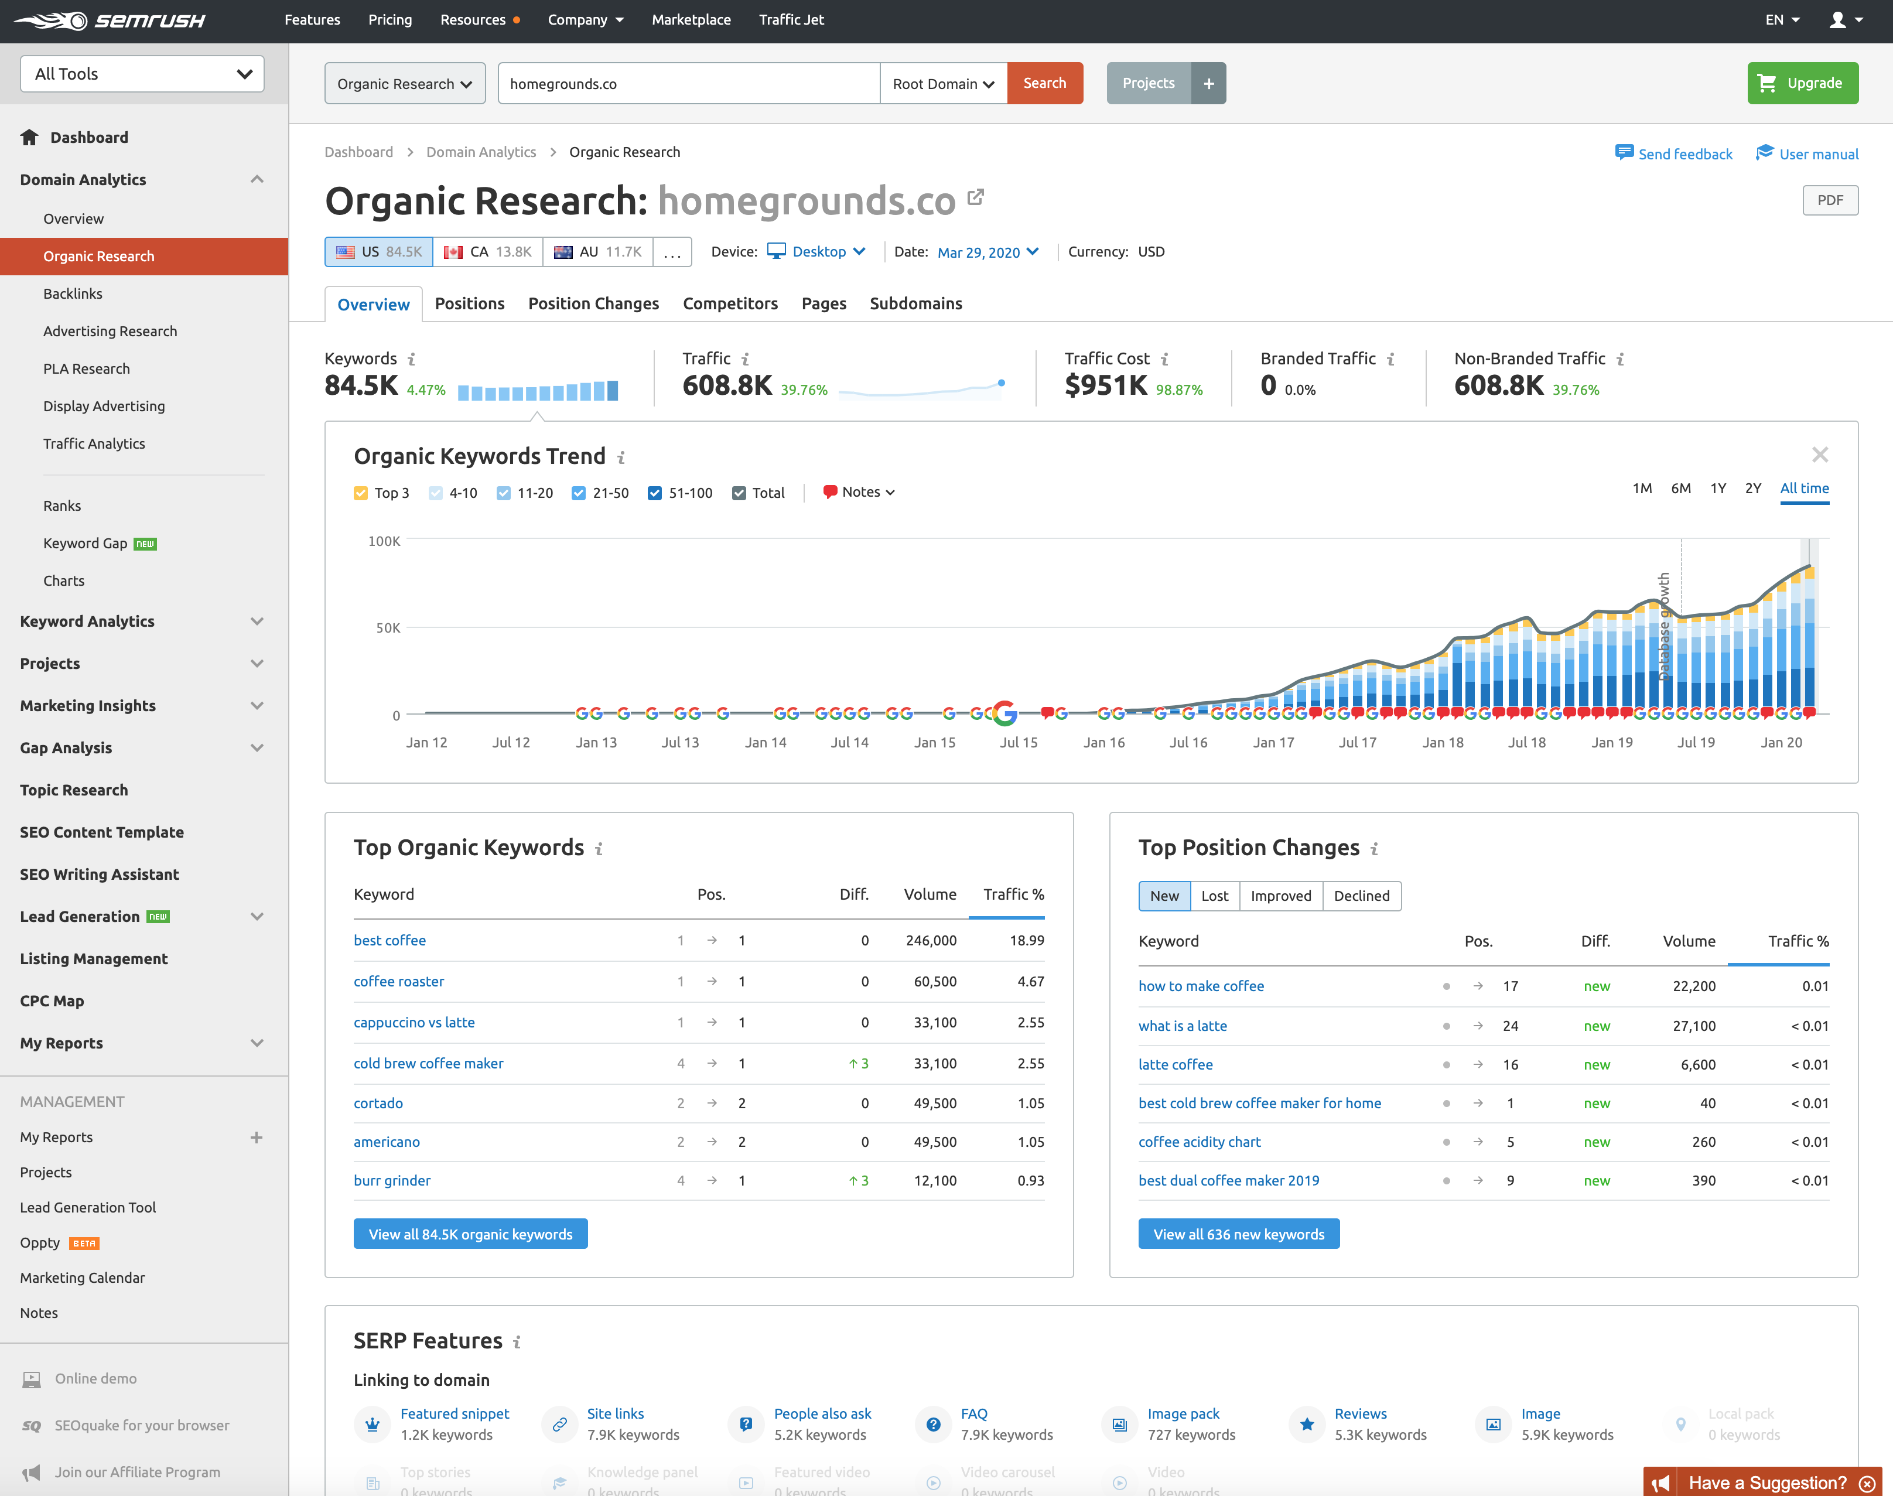Click the Featured snippet crown icon

373,1423
